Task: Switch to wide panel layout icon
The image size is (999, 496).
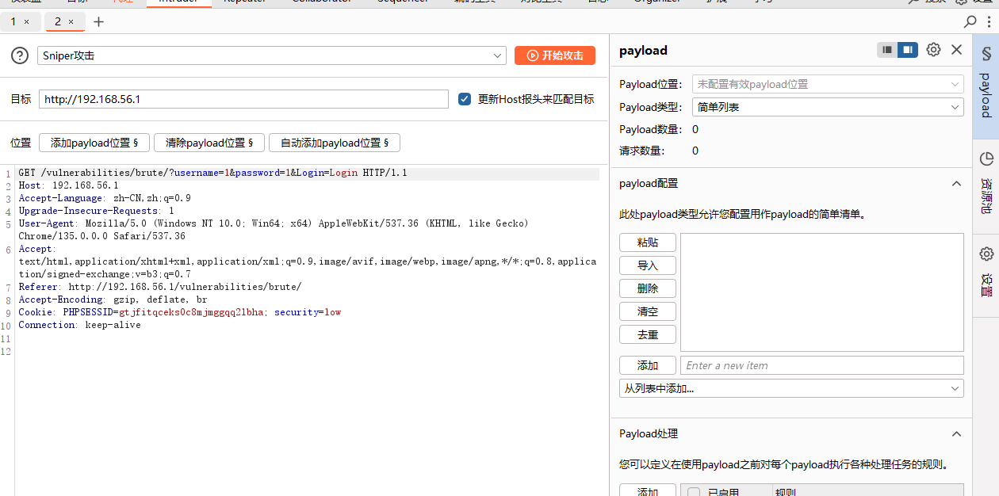Action: click(908, 50)
